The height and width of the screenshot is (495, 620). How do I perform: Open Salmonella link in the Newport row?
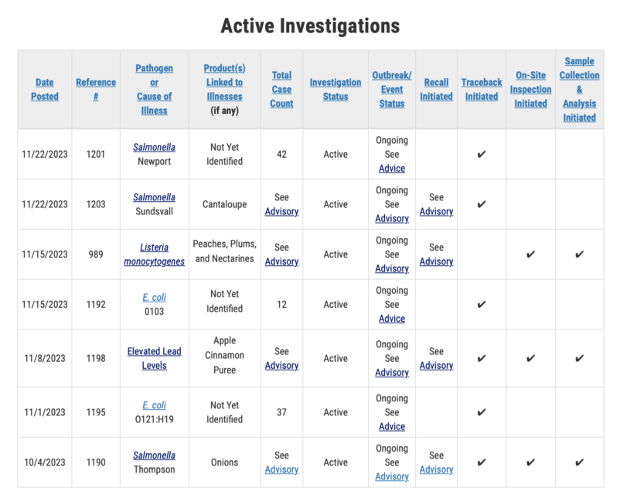[154, 147]
